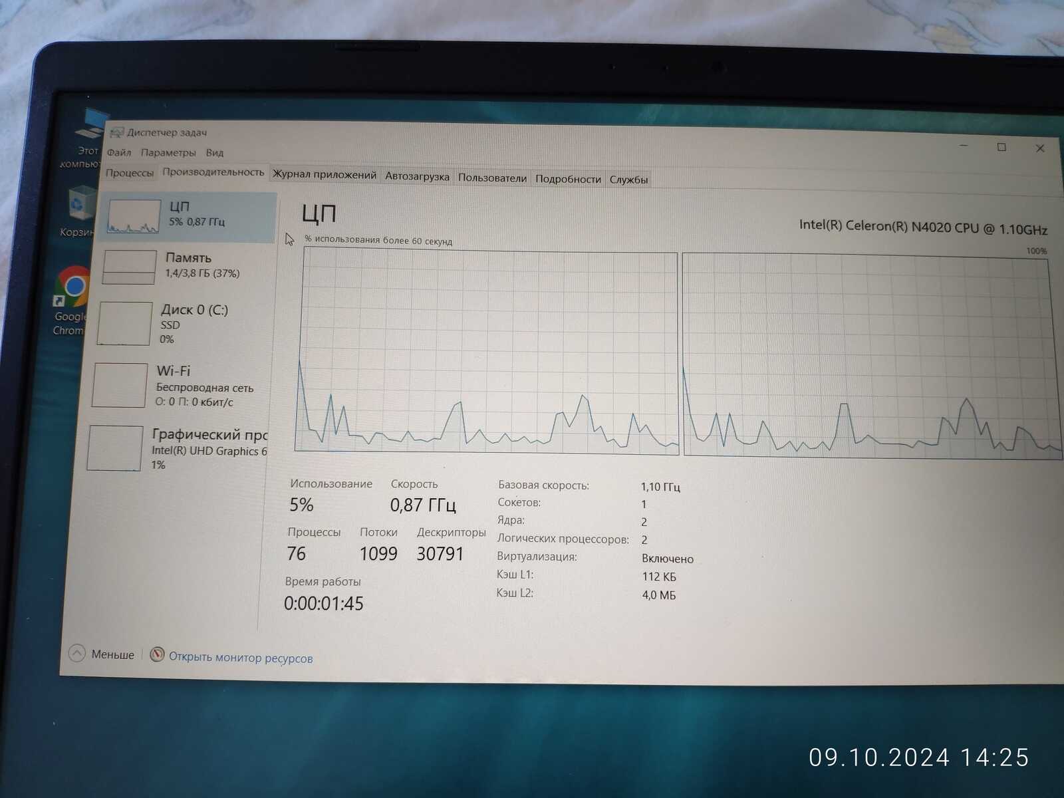Open Google Chrome desktop shortcut

[x=72, y=301]
